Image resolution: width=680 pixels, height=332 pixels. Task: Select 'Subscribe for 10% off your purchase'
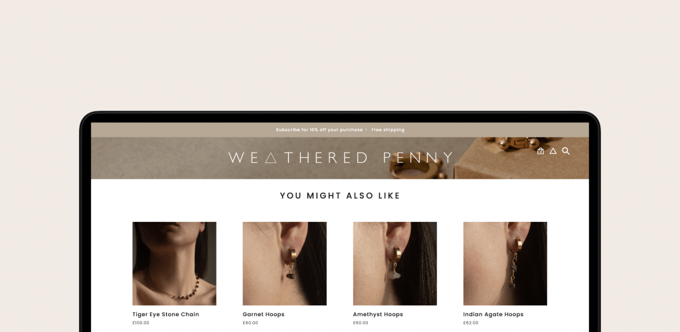pos(319,130)
